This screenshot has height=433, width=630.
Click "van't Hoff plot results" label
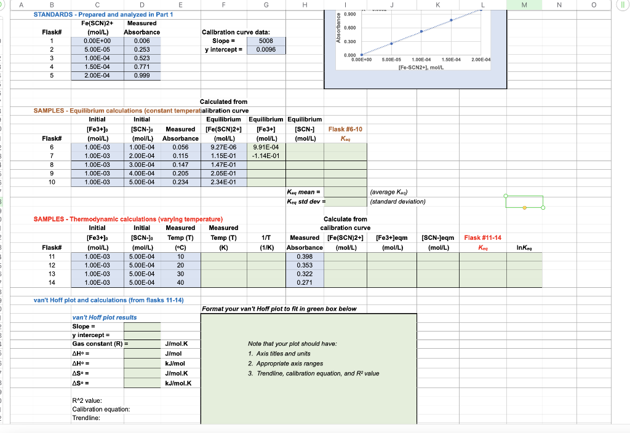(105, 317)
